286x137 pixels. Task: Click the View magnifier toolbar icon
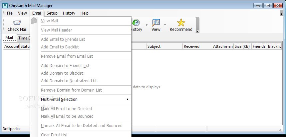(156, 23)
